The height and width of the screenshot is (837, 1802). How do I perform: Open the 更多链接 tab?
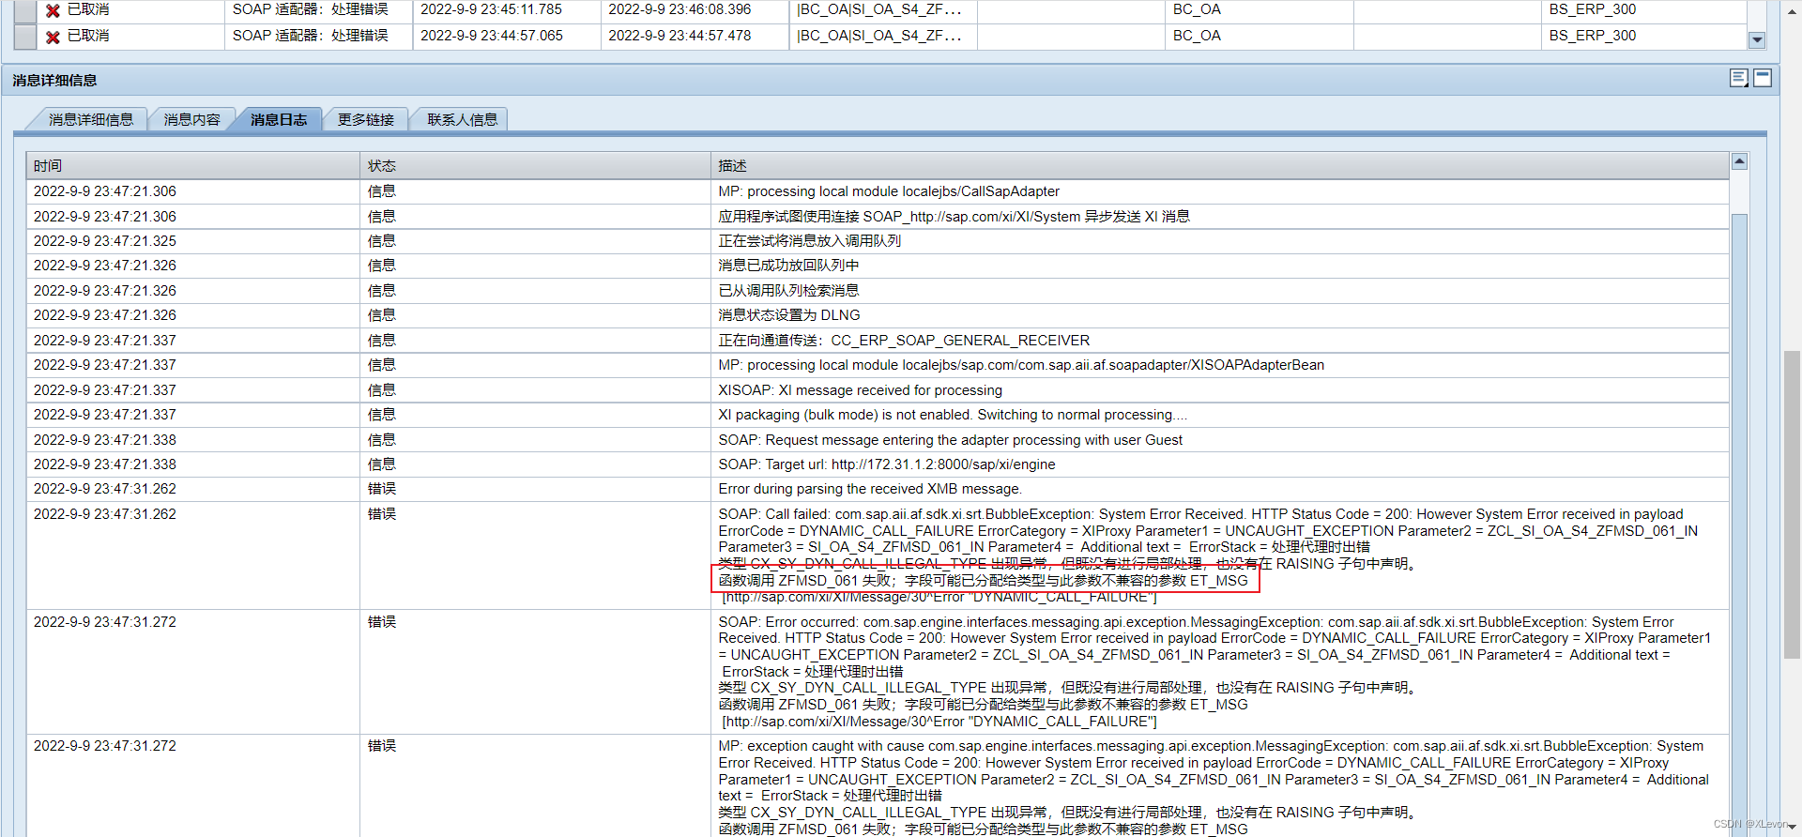click(366, 120)
